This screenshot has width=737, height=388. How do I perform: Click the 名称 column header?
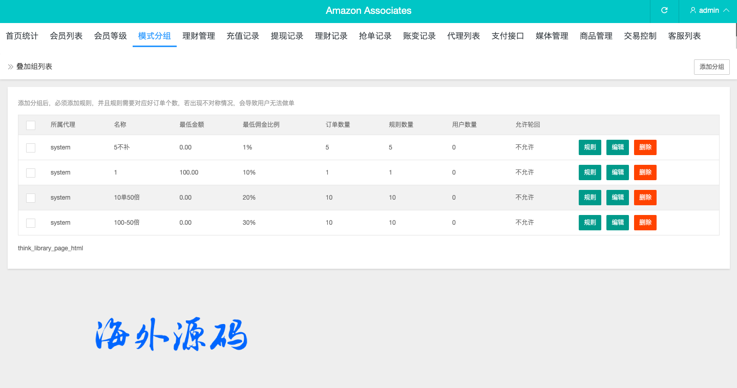(x=120, y=125)
